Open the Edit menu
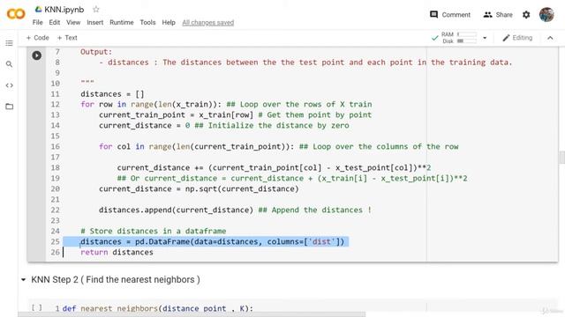The height and width of the screenshot is (317, 565). pos(55,22)
